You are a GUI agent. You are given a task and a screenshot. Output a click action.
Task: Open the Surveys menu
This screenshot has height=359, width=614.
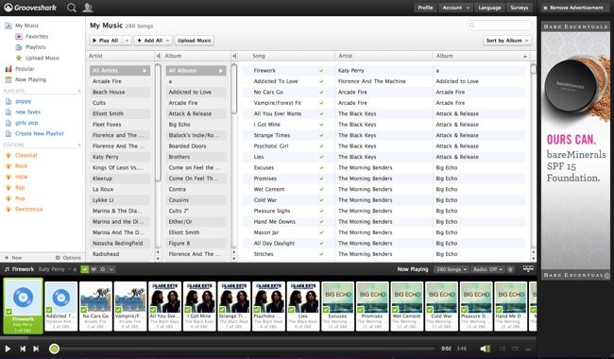click(520, 8)
